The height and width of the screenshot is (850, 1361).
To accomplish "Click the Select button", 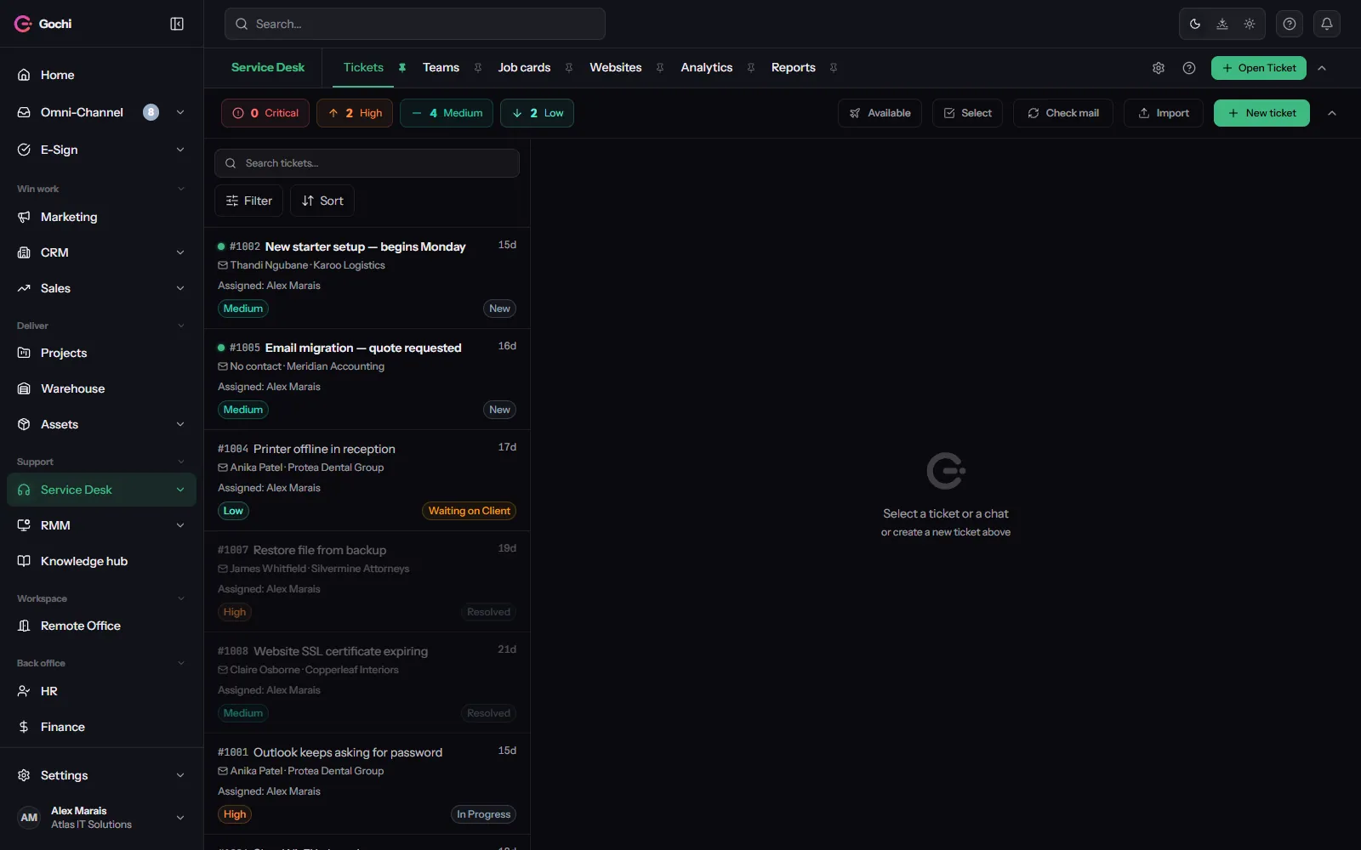I will tap(968, 113).
